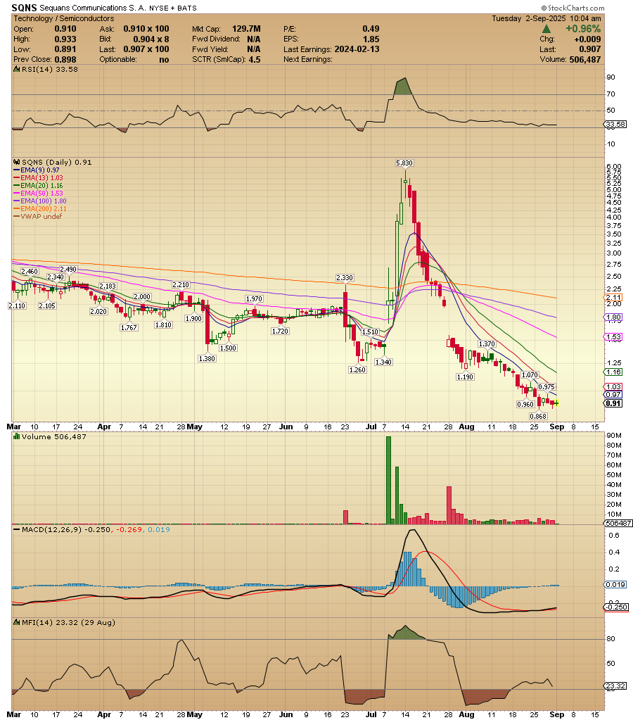Click the RSI axis tag 33.58
The image size is (633, 720).
pos(614,125)
